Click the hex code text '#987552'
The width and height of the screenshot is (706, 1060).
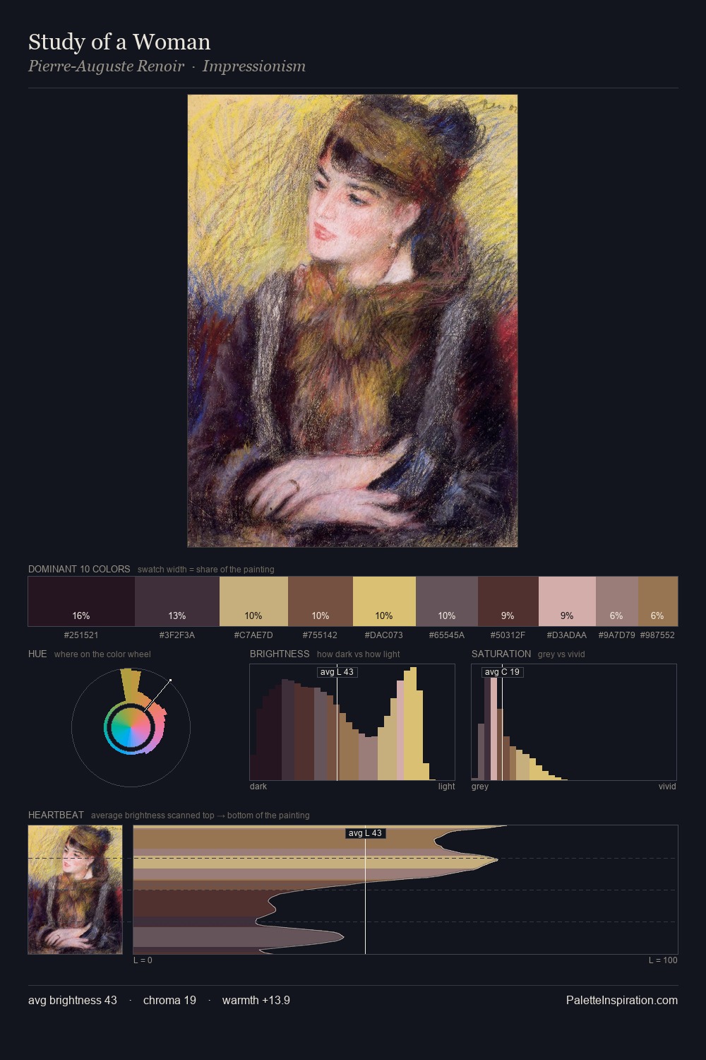(657, 635)
